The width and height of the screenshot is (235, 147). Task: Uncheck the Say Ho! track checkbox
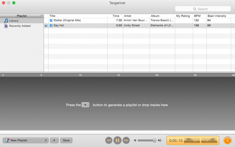coord(51,25)
